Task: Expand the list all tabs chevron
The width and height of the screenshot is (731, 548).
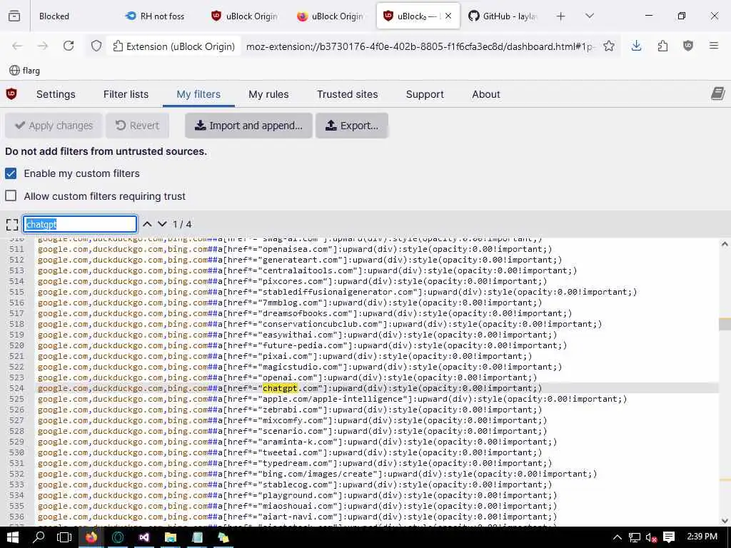Action: tap(590, 16)
